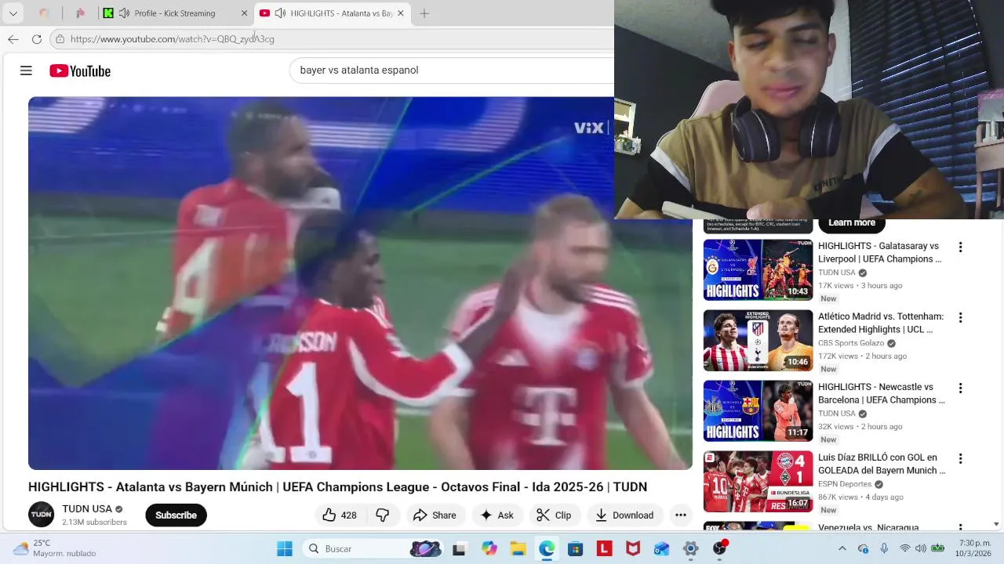Open a new browser tab

click(424, 13)
